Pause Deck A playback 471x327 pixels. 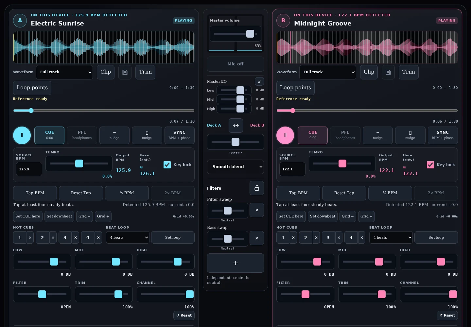click(x=22, y=135)
